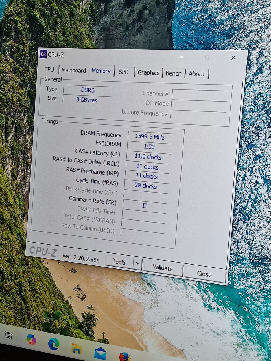The width and height of the screenshot is (271, 361).
Task: Click the 1T command rate value
Action: point(145,205)
